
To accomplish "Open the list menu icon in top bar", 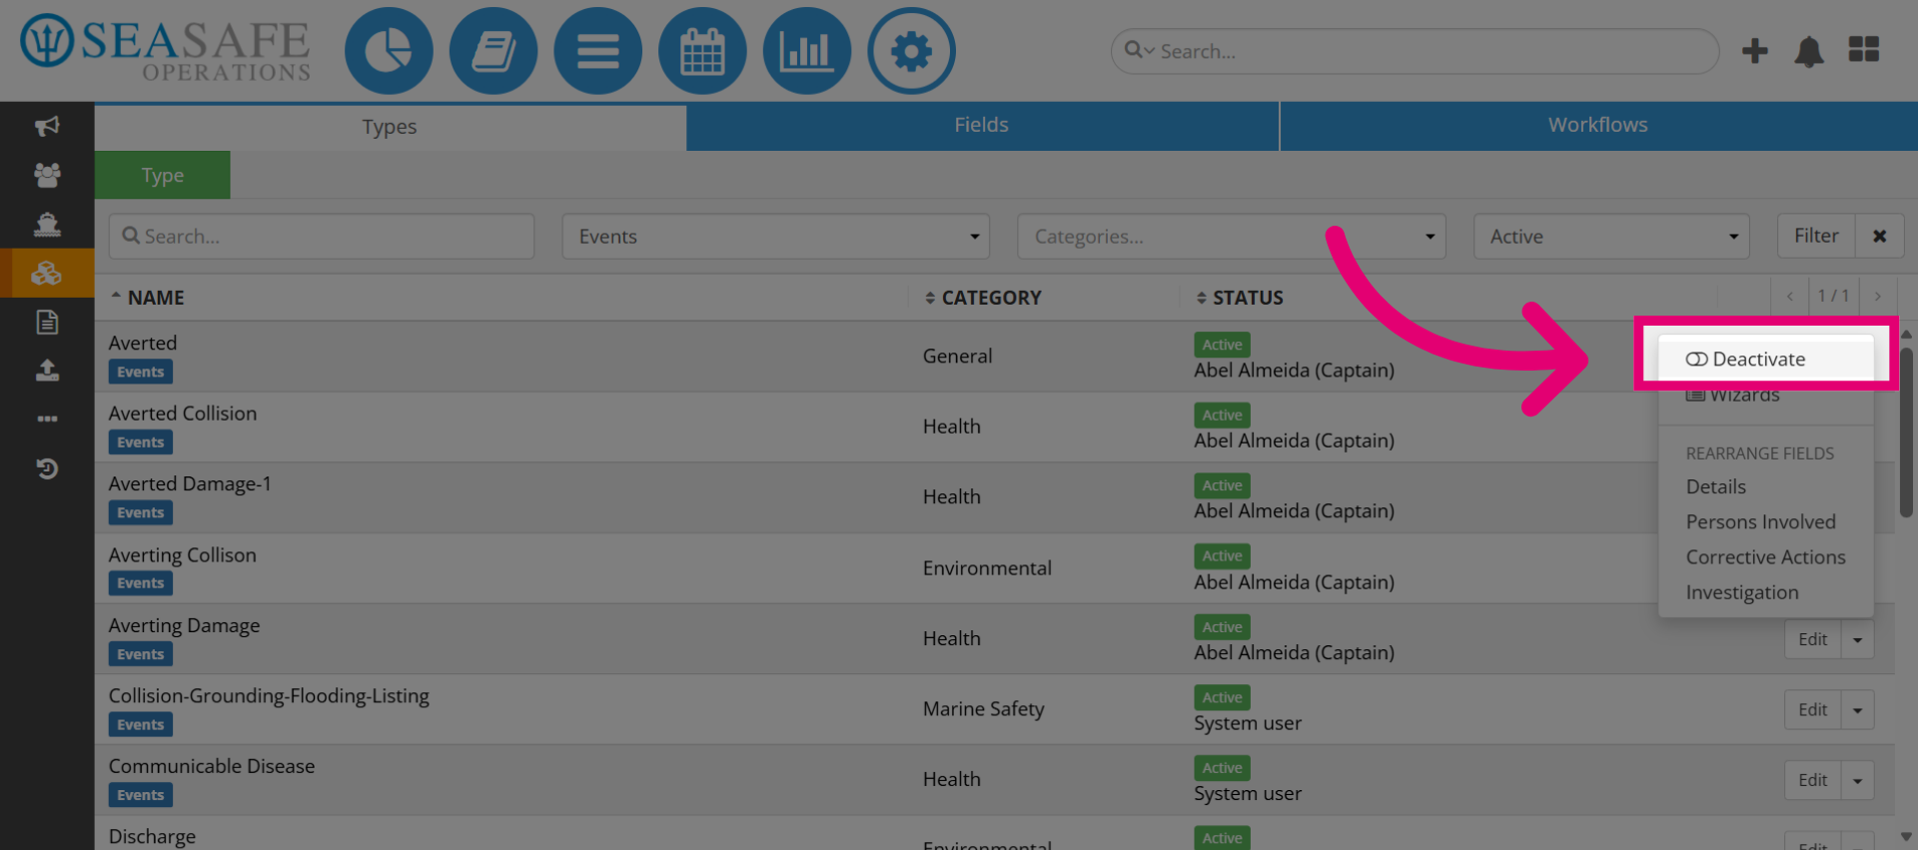I will pos(597,51).
